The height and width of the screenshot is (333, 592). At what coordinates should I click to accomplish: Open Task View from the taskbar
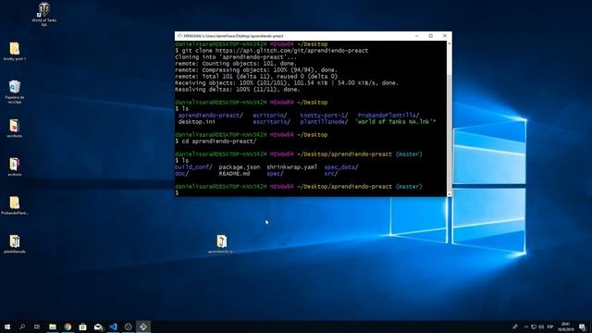pos(37,327)
